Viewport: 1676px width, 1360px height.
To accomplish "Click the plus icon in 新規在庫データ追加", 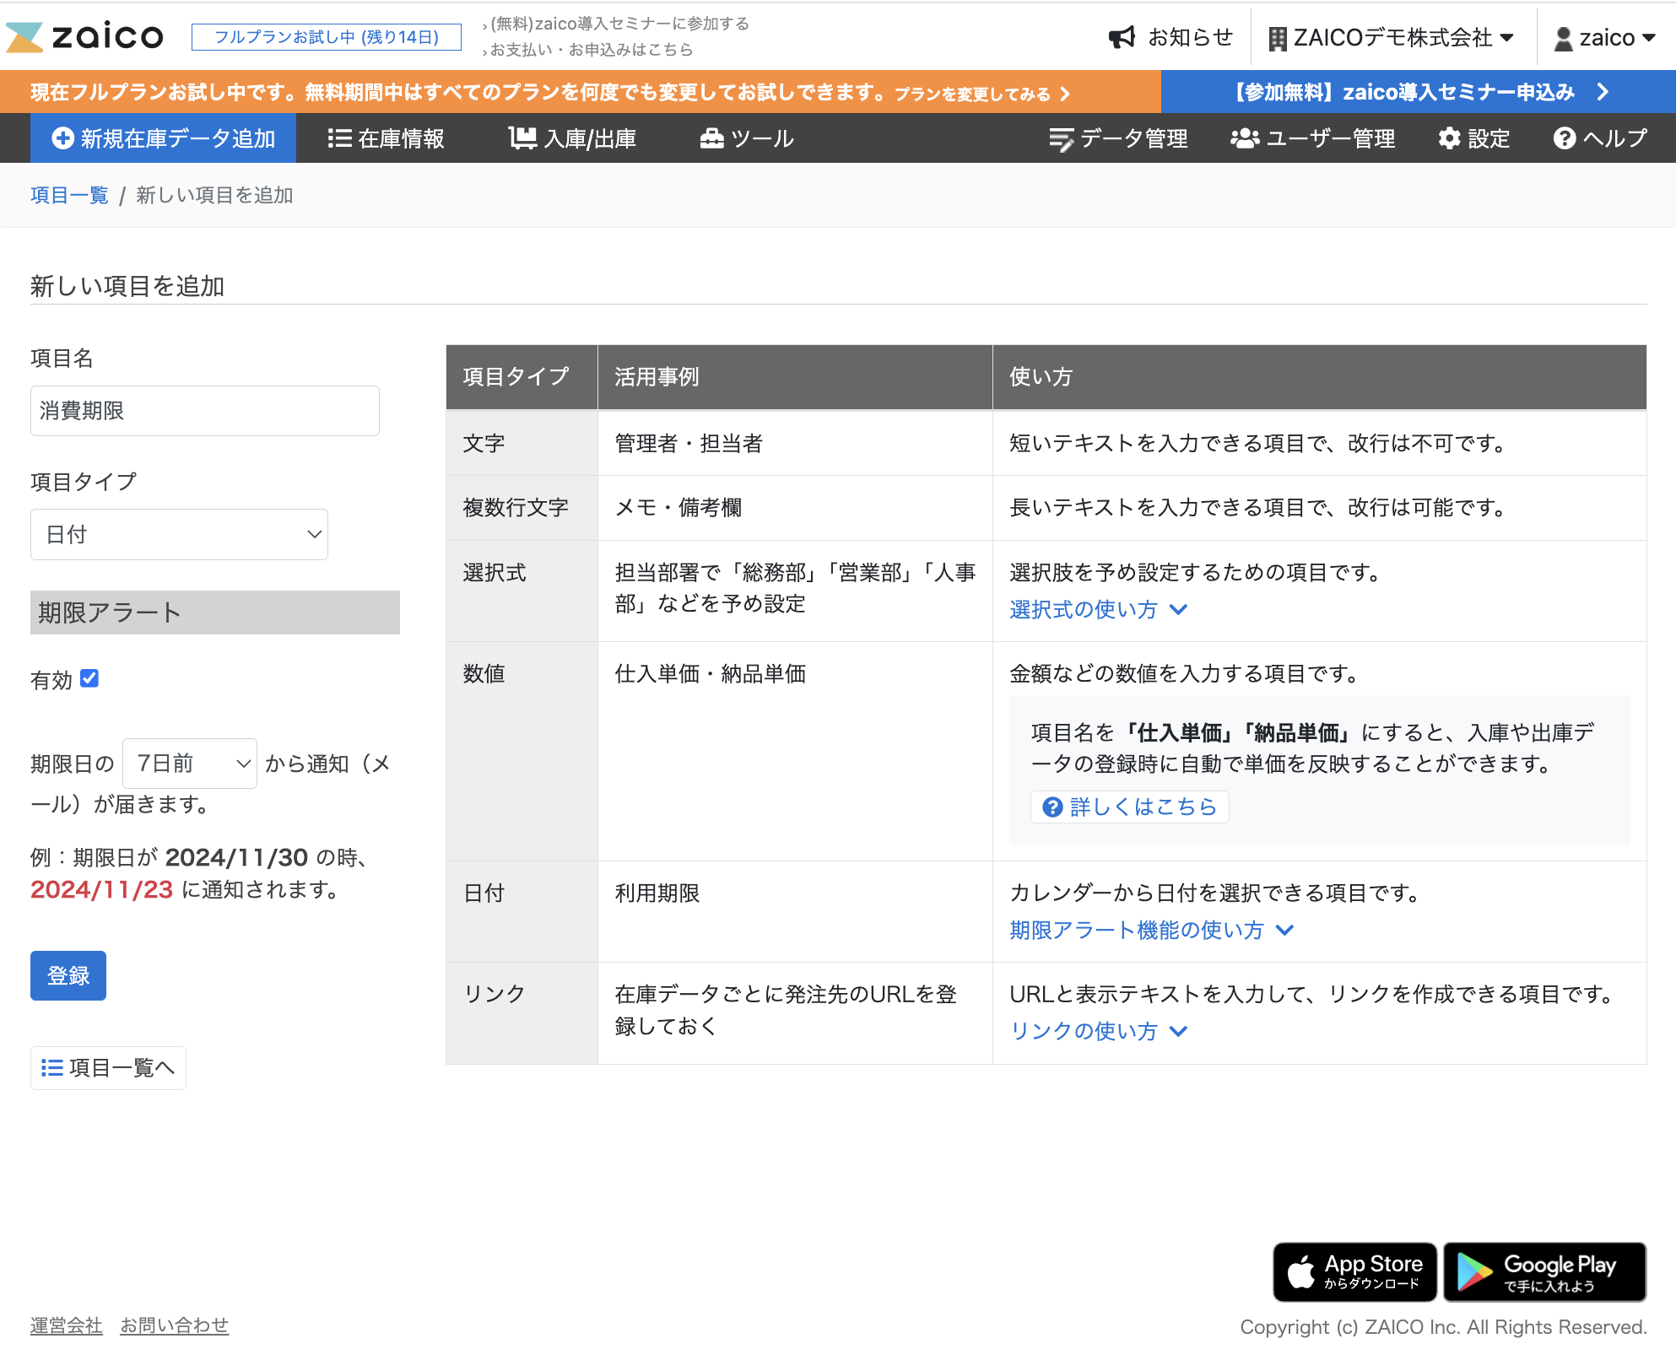I will 62,138.
